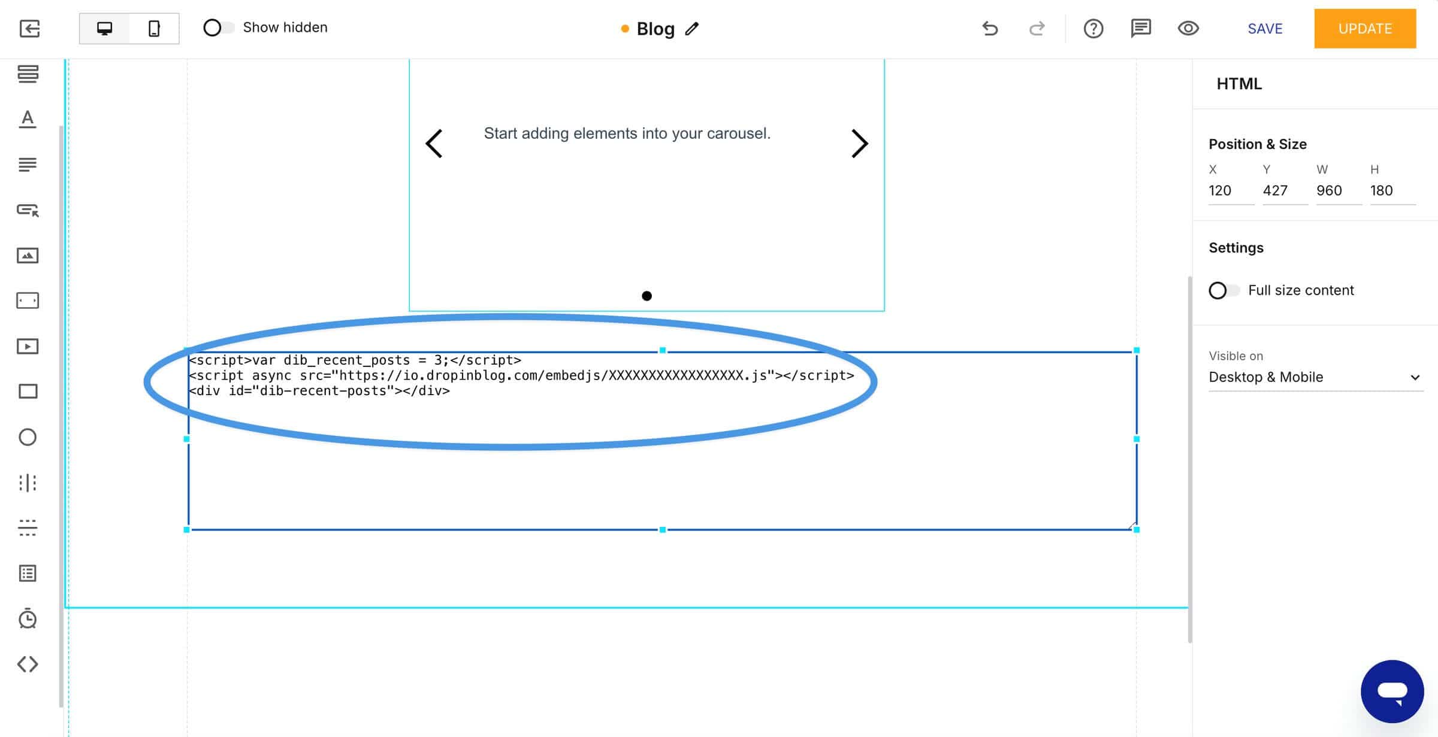The image size is (1438, 737).
Task: Redo the last action
Action: click(x=1037, y=28)
